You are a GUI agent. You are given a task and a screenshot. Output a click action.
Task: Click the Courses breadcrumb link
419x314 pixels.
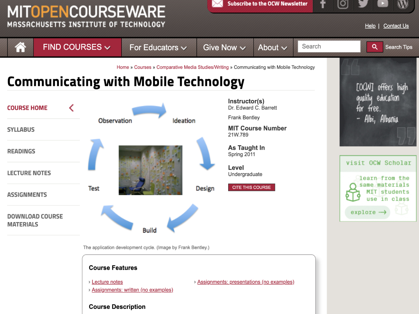(x=143, y=67)
